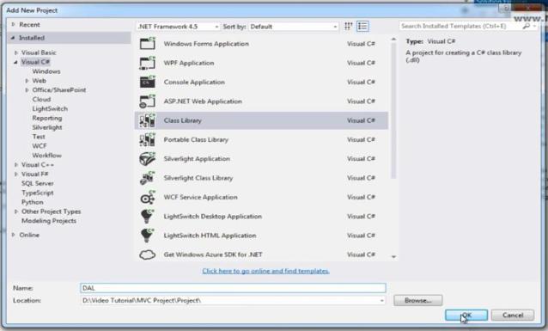Click the Cancel button
The height and width of the screenshot is (331, 548).
pyautogui.click(x=513, y=316)
